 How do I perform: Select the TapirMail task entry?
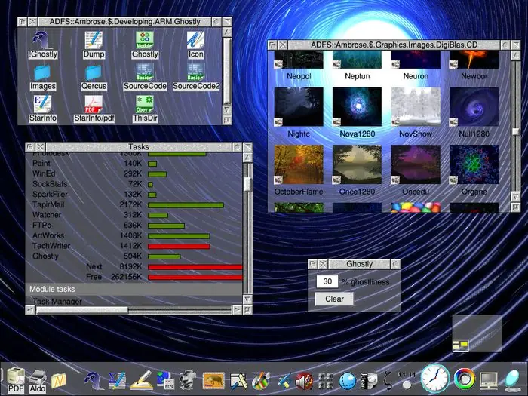point(48,204)
